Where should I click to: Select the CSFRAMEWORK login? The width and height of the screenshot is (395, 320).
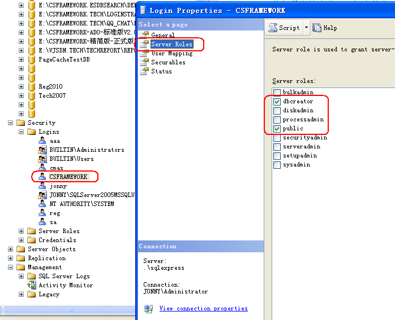tap(68, 177)
